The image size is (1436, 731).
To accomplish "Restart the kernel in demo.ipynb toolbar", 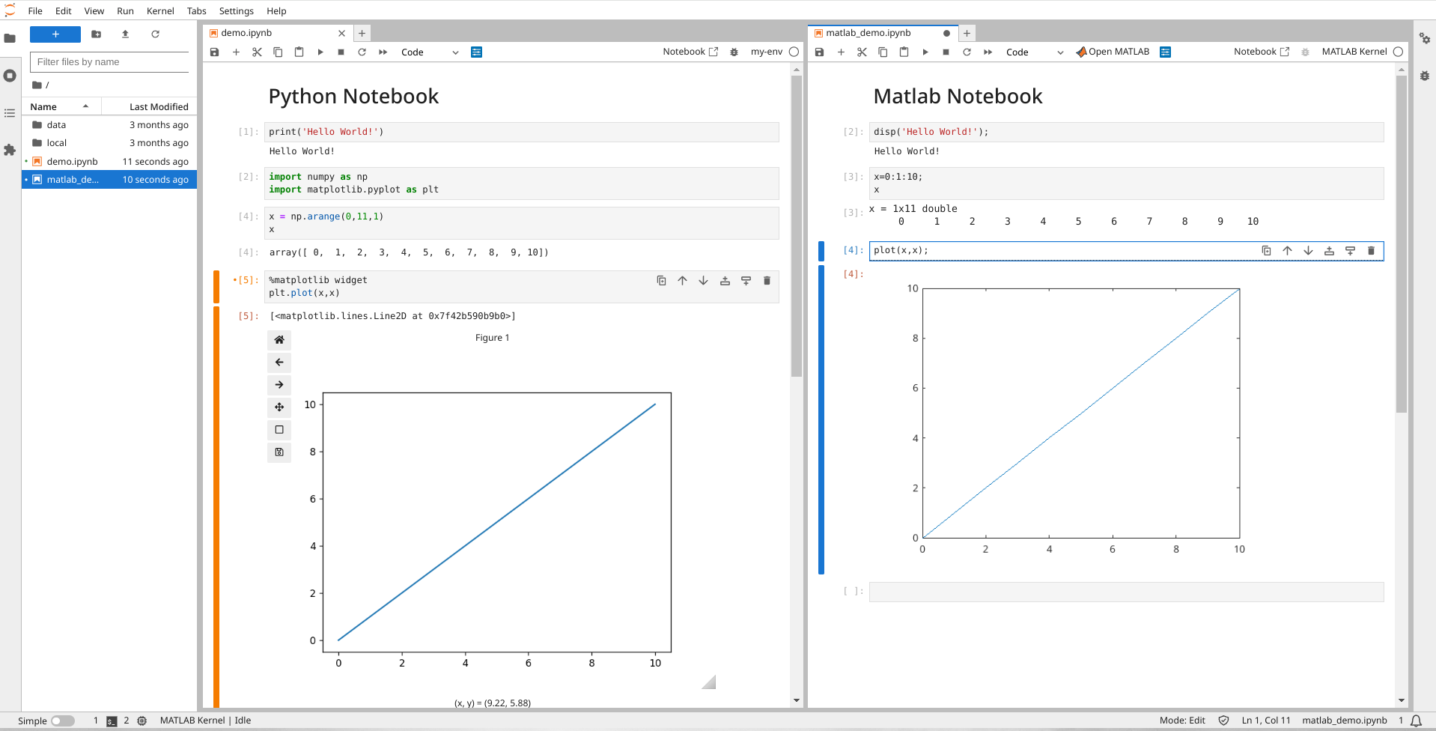I will [x=362, y=52].
